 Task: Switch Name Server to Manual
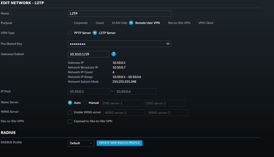(x=85, y=103)
